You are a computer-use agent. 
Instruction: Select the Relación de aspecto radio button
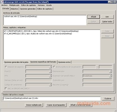click(6, 67)
